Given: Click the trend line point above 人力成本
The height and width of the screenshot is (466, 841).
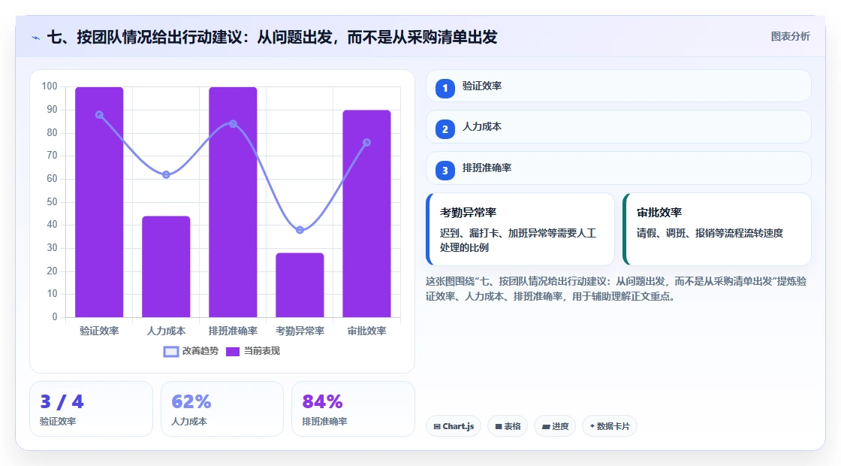Looking at the screenshot, I should (166, 174).
